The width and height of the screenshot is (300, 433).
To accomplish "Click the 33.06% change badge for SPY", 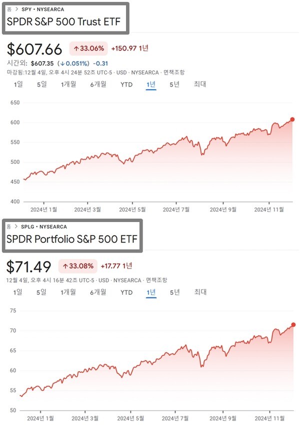I will point(89,49).
